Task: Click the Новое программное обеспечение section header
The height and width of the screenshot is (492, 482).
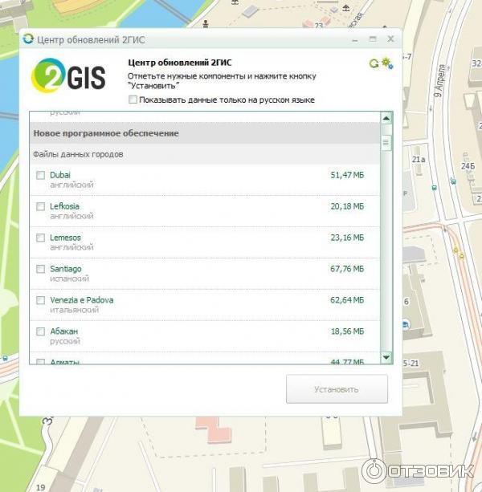Action: pos(105,133)
